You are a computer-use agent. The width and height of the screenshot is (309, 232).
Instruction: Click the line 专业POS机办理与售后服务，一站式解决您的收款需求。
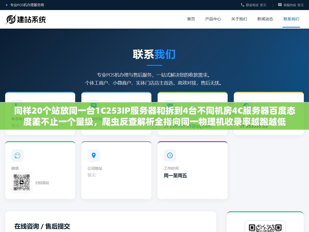pyautogui.click(x=154, y=75)
